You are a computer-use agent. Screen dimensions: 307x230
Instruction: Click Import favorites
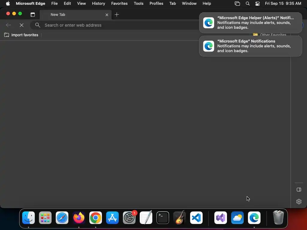(21, 35)
